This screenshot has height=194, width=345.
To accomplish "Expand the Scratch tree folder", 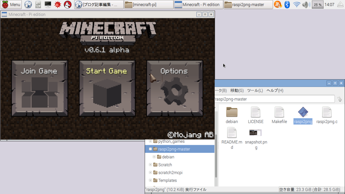I will point(150,164).
